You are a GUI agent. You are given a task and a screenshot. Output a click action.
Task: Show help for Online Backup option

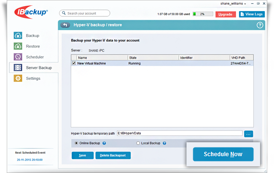point(104,143)
